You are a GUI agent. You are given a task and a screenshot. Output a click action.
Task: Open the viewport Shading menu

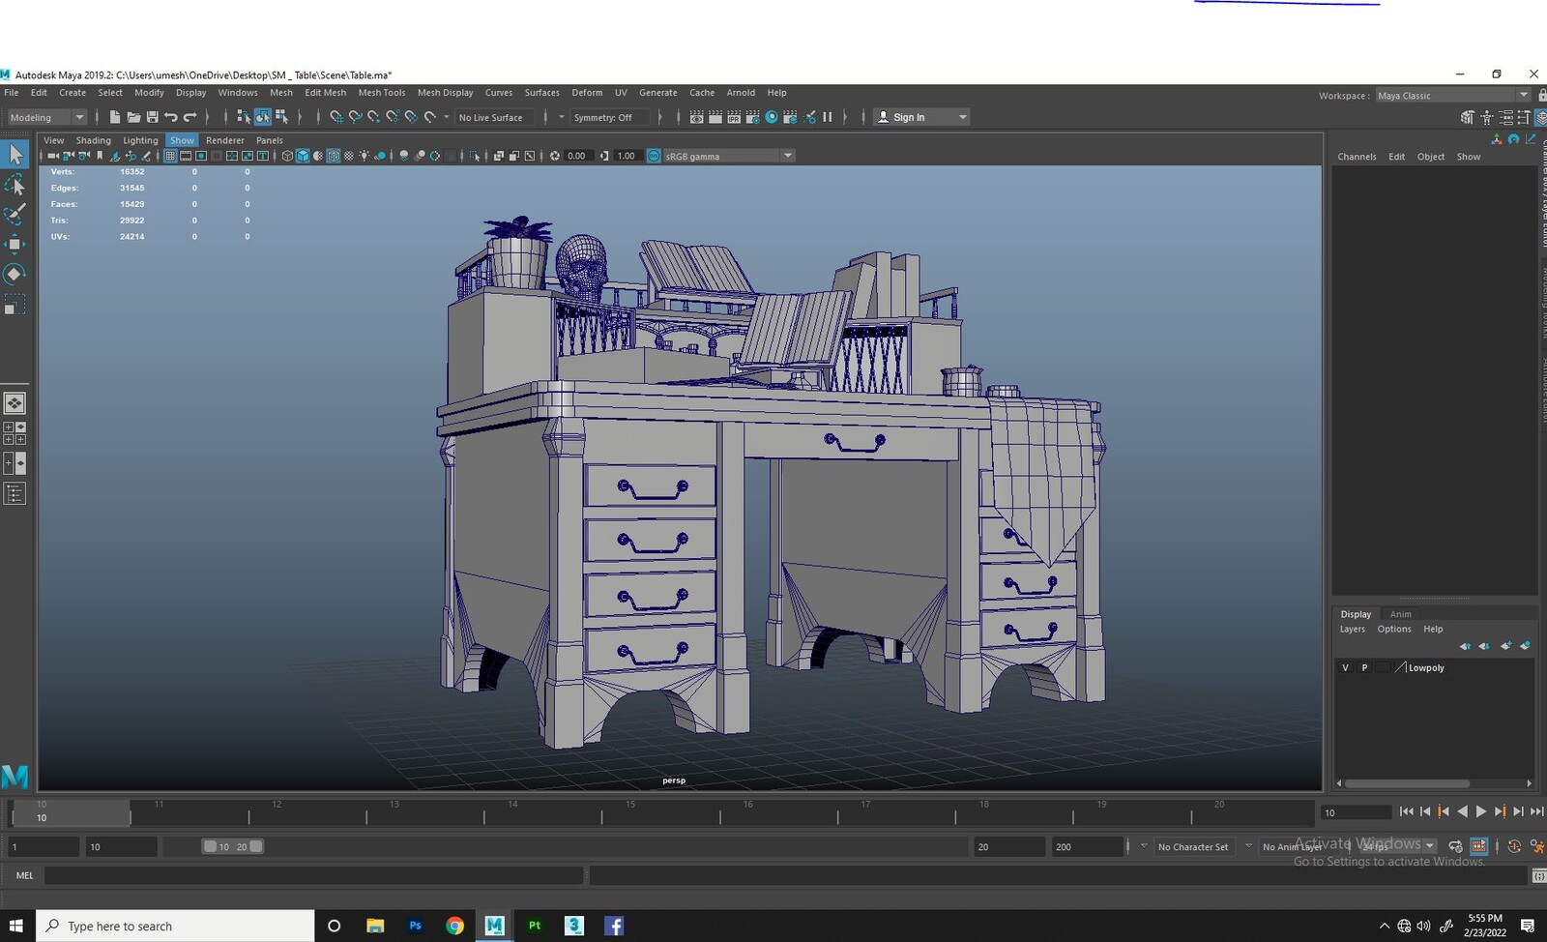pyautogui.click(x=93, y=140)
